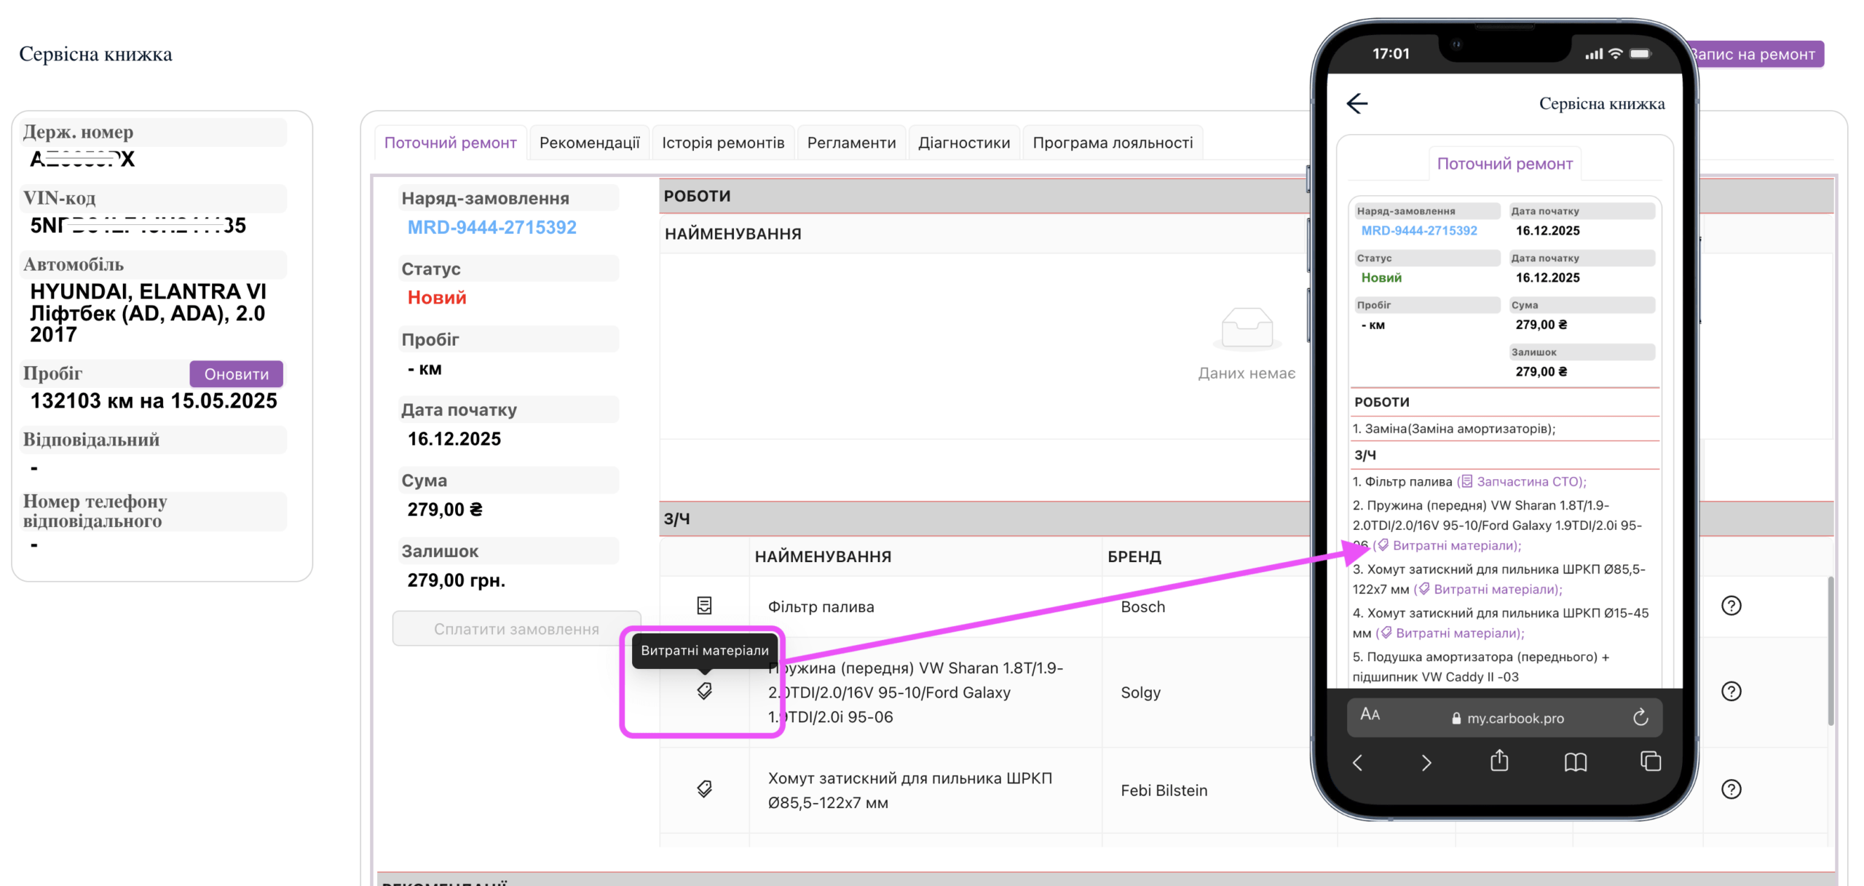Viewport: 1864px width, 886px height.
Task: Tap the Safari share icon on the phone
Action: (x=1498, y=762)
